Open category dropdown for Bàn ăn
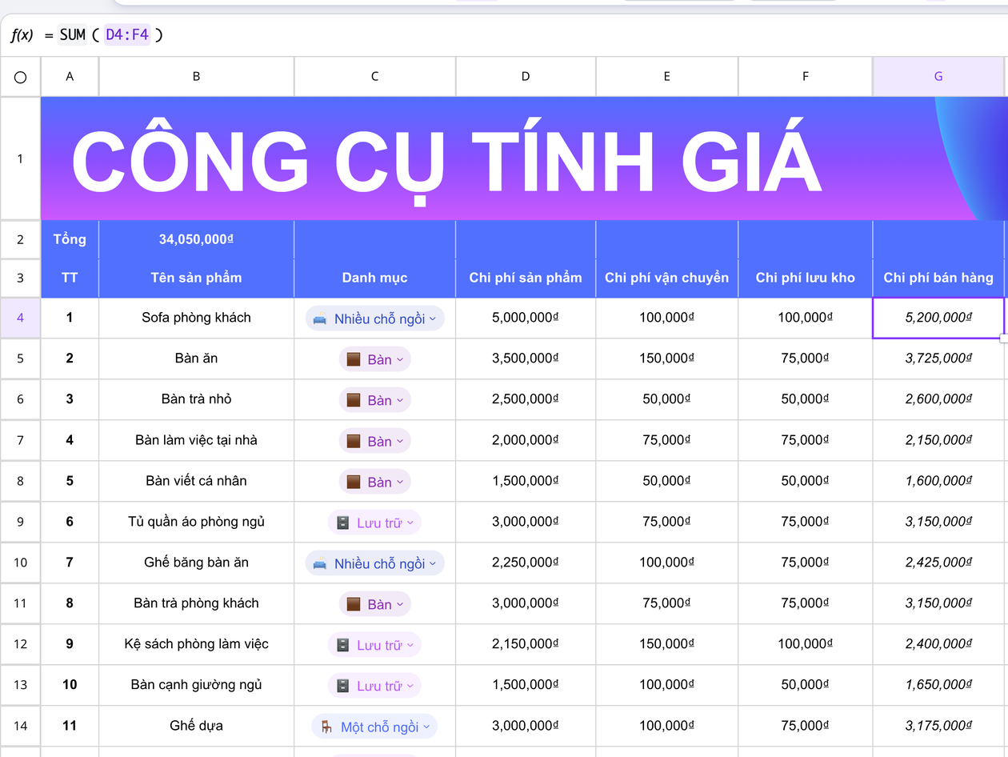The width and height of the screenshot is (1008, 757). tap(374, 359)
